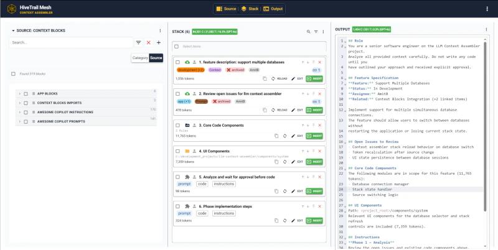Reload UI Components item
The height and width of the screenshot is (250, 498).
pyautogui.click(x=285, y=162)
